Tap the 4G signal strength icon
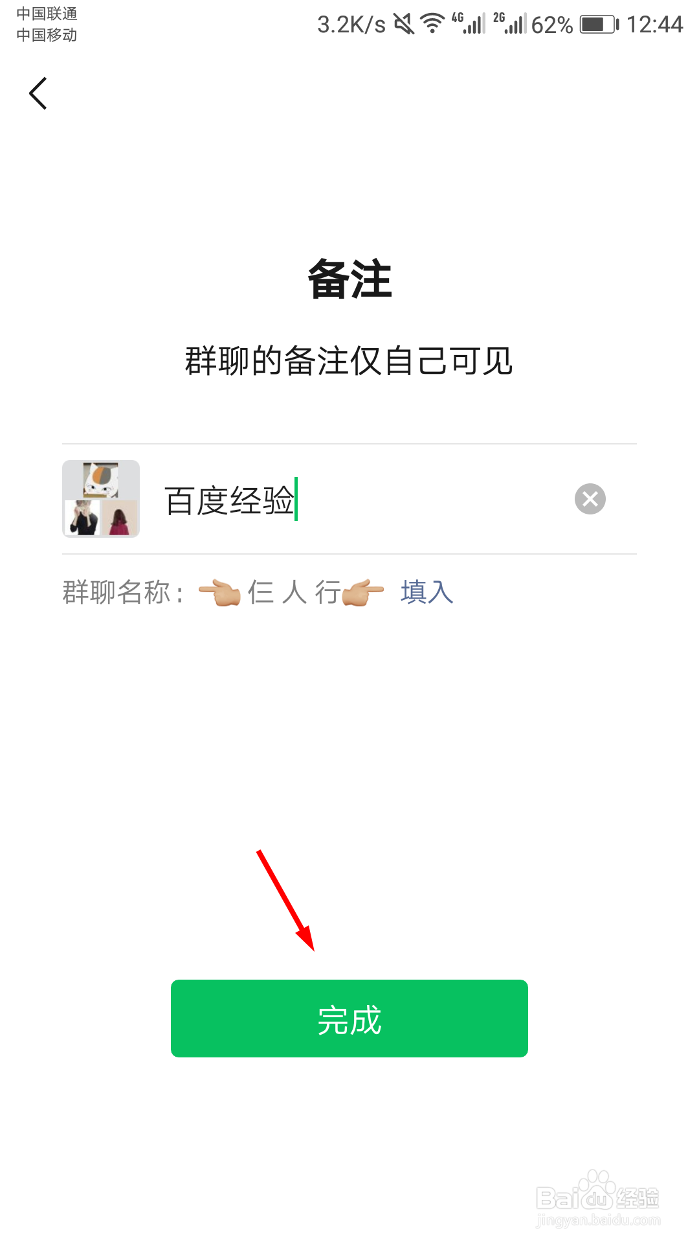Image resolution: width=699 pixels, height=1244 pixels. coord(469,23)
